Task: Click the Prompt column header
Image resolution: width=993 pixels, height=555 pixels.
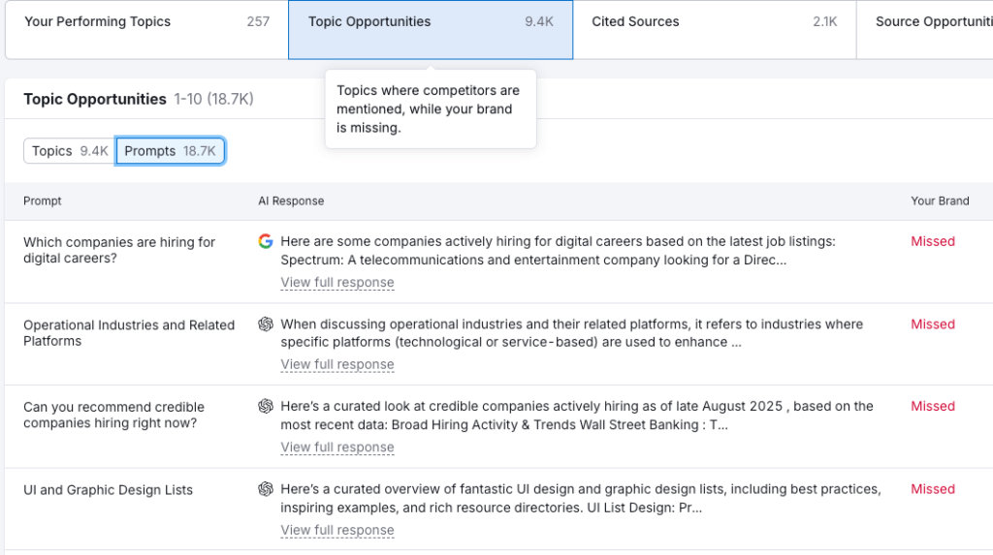Action: point(43,201)
